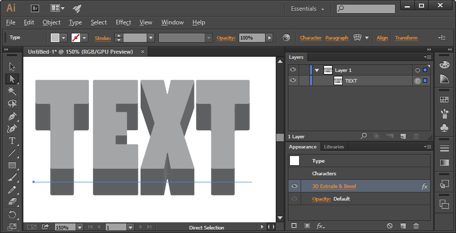
Task: Click Locate Object magnifier in Layers panel
Action: tap(364, 136)
